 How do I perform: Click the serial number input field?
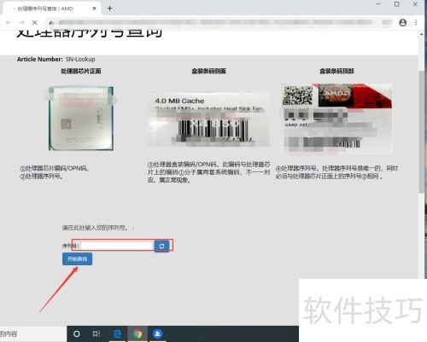point(117,246)
